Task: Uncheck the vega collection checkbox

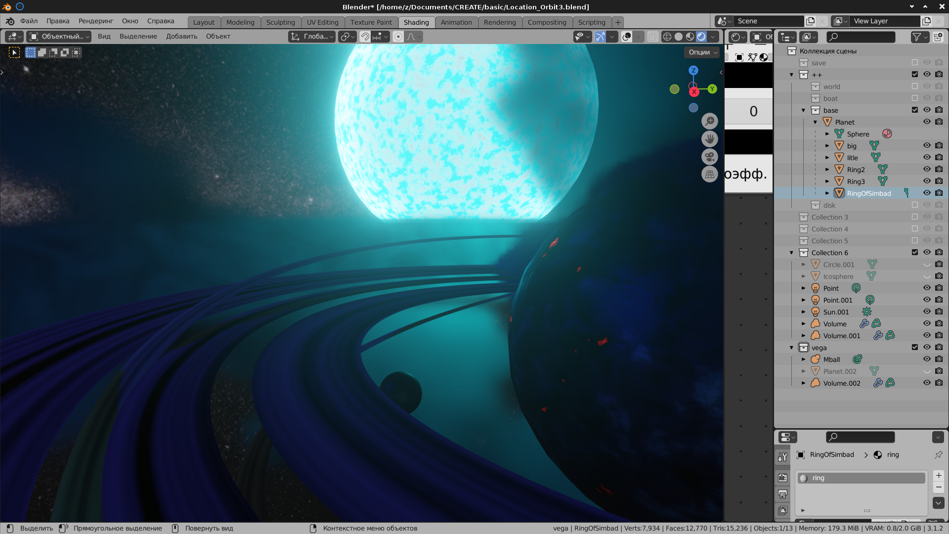Action: point(915,348)
